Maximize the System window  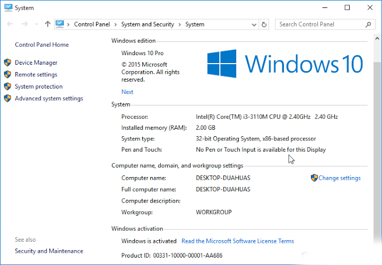pyautogui.click(x=347, y=8)
